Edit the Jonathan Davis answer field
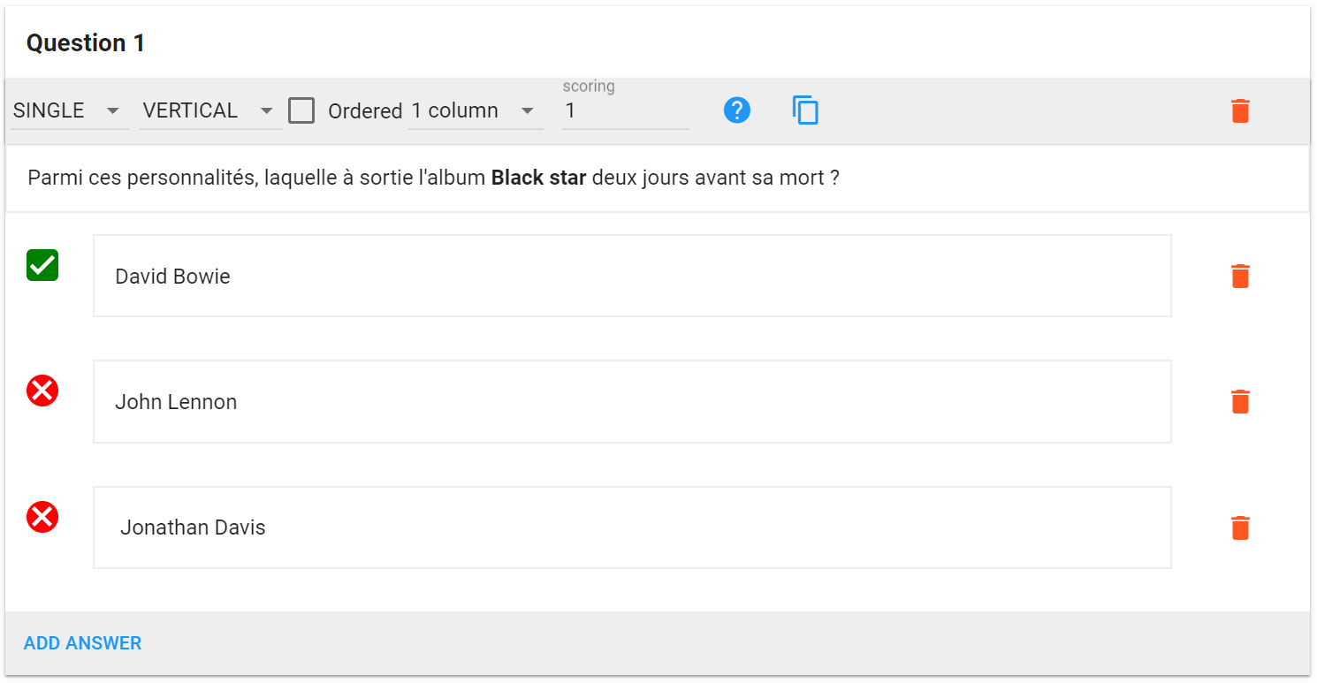Viewport: 1317px width, 683px height. 632,527
